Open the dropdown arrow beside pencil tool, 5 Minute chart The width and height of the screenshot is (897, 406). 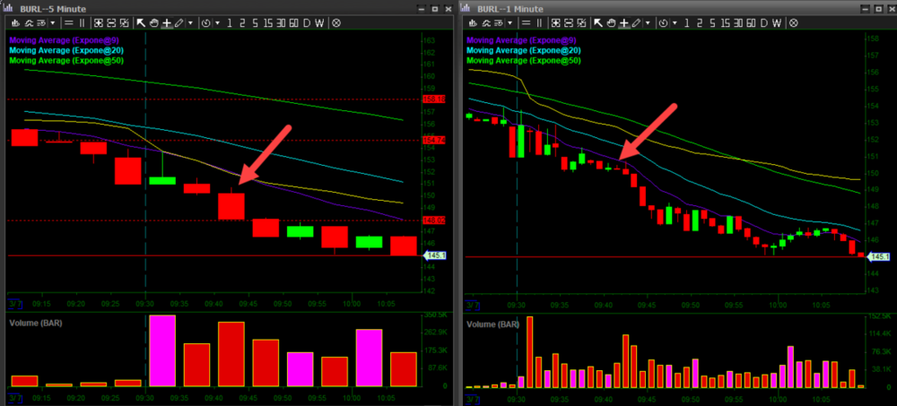pyautogui.click(x=189, y=23)
